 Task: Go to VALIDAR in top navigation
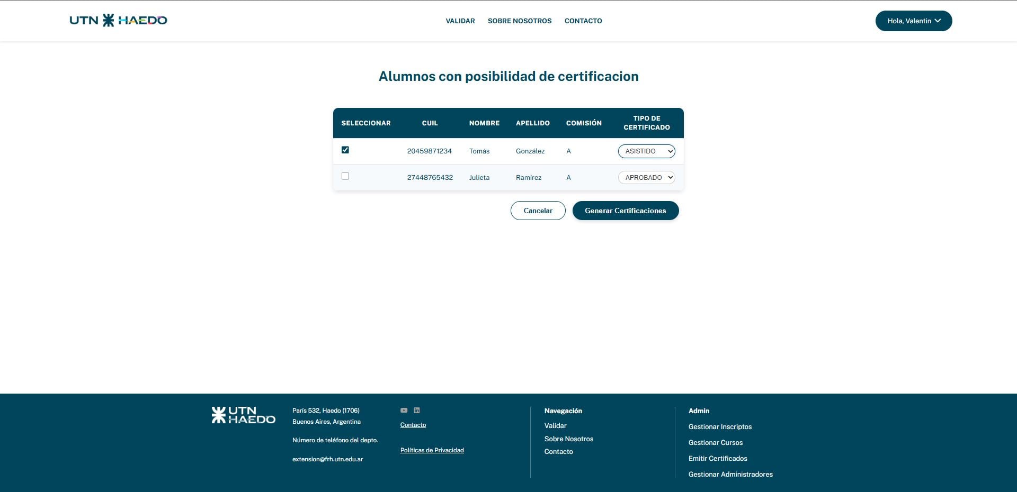tap(460, 21)
